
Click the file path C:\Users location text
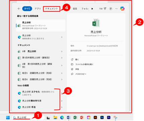(x=102, y=46)
